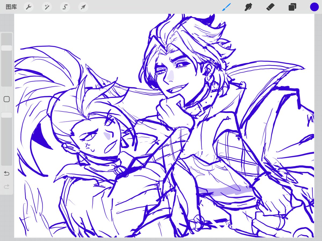The image size is (322, 241).
Task: Click the brush size slider handle
Action: pos(7,48)
